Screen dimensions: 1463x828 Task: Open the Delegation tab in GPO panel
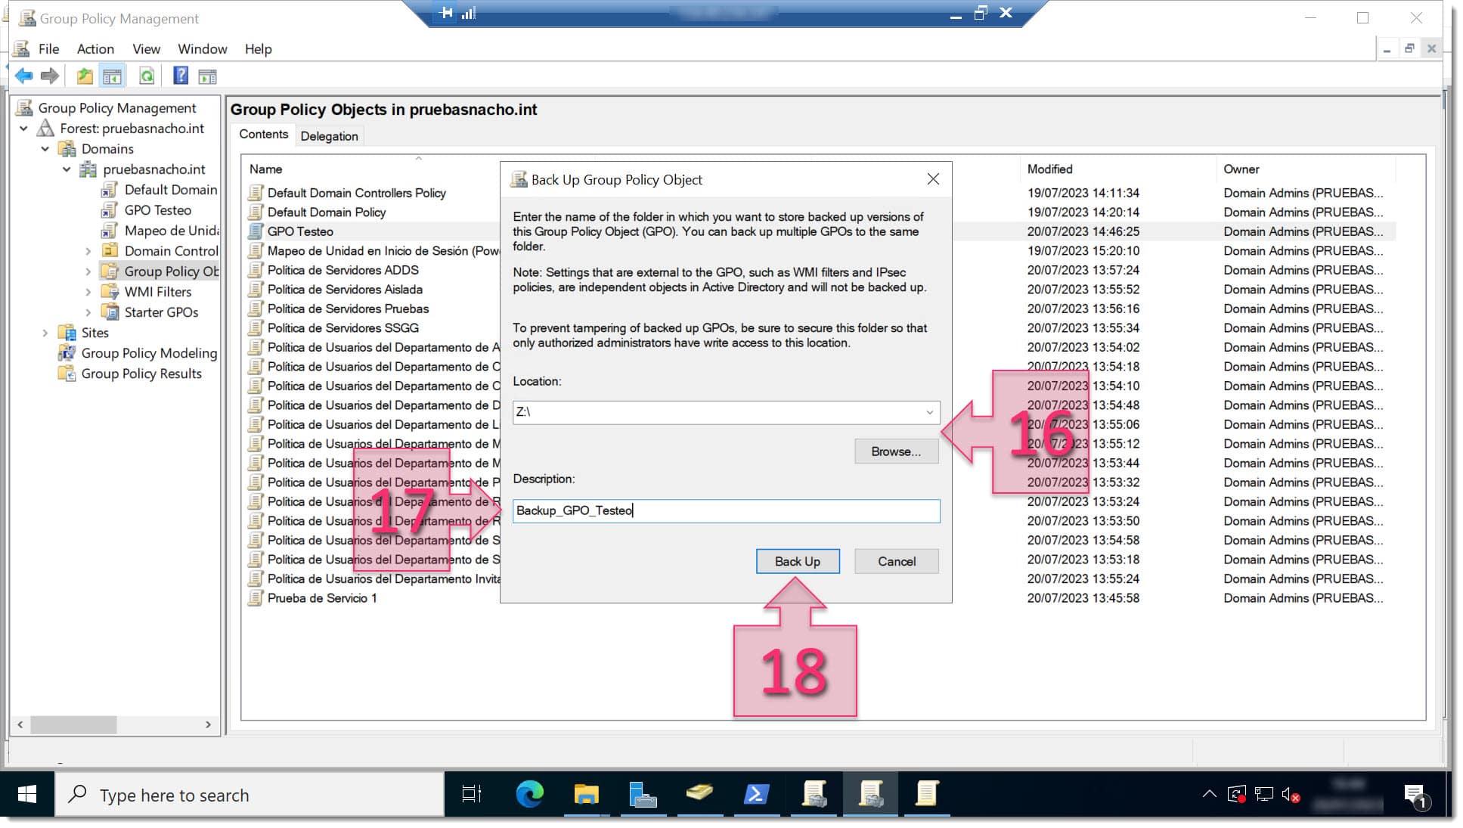(x=330, y=135)
